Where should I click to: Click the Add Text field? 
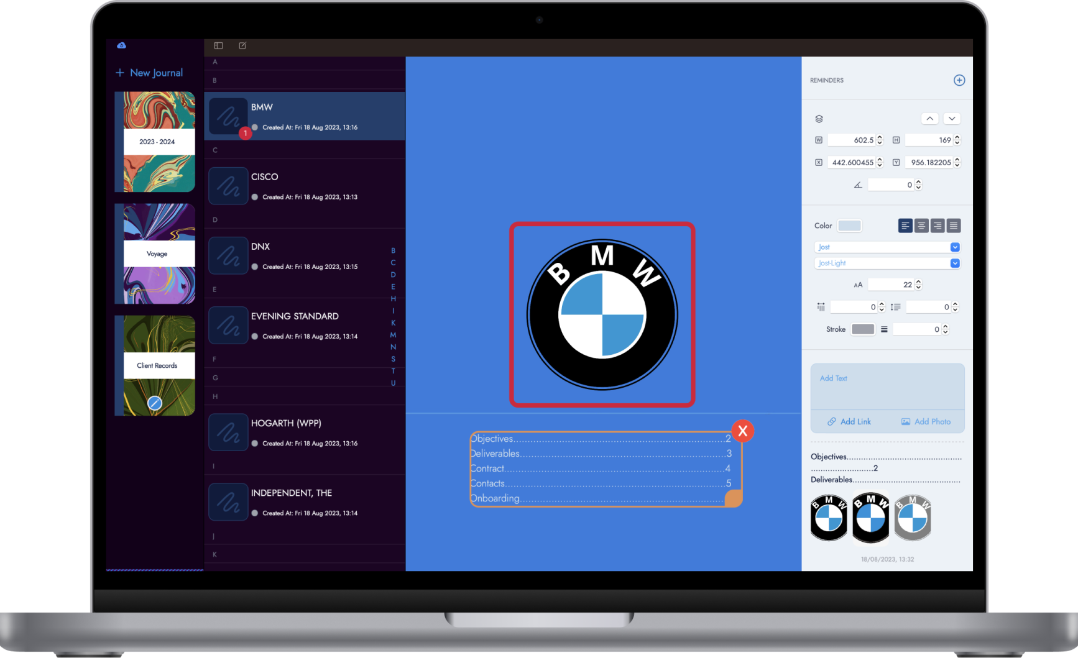click(x=888, y=386)
